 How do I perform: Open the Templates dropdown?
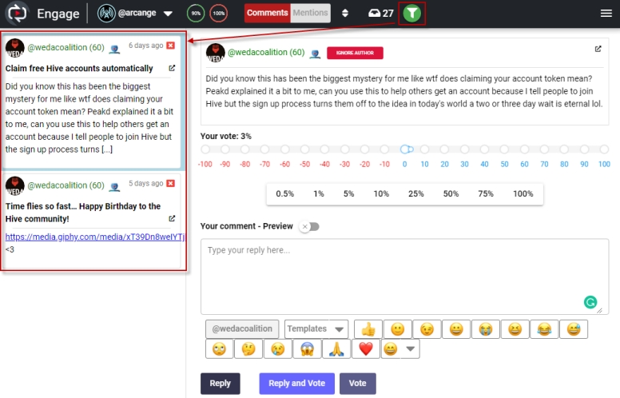point(316,328)
